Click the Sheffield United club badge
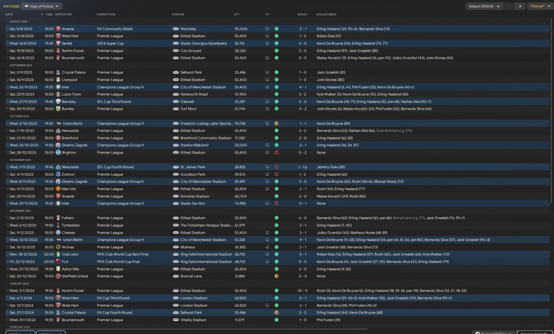The width and height of the screenshot is (554, 334). (58, 276)
